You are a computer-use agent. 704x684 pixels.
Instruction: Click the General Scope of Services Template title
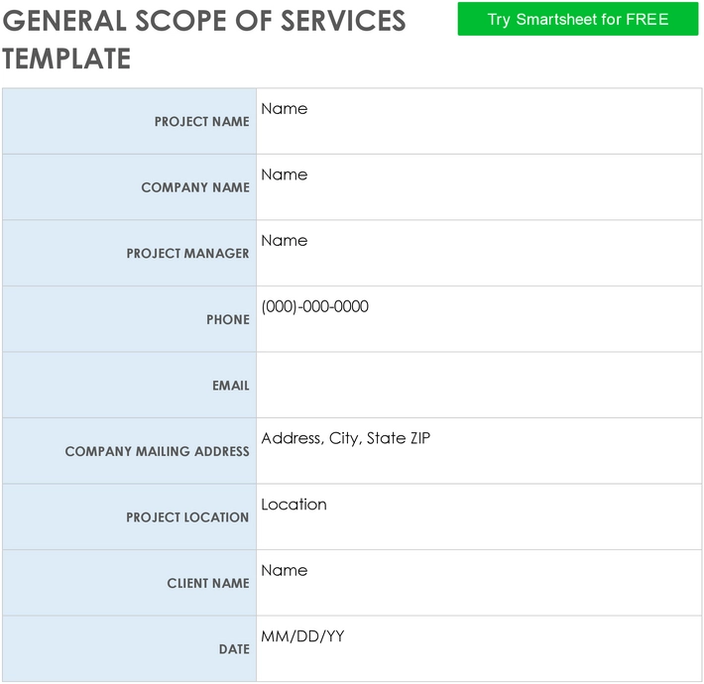(203, 39)
